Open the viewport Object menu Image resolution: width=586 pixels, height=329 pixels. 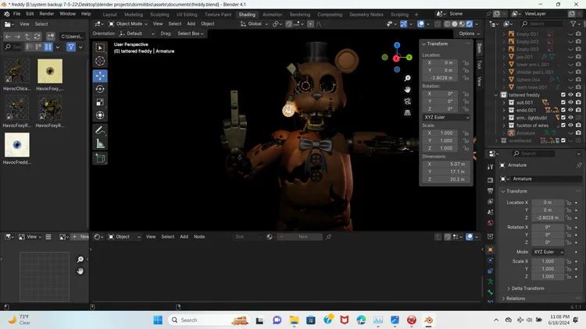(x=207, y=24)
